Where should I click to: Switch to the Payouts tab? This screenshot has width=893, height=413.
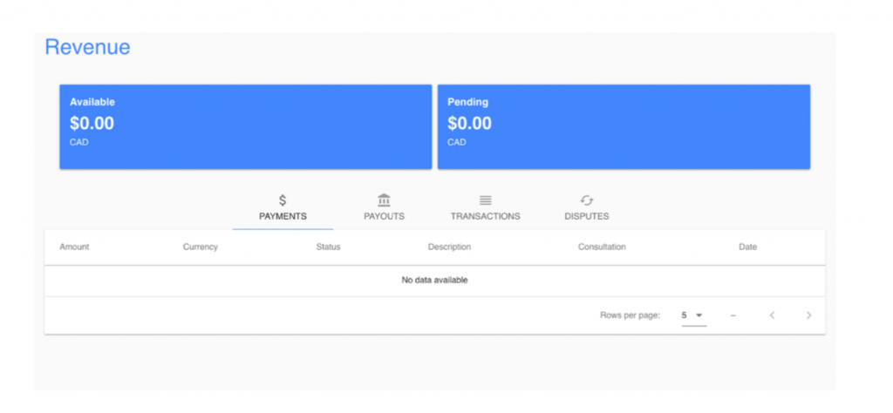(x=385, y=208)
